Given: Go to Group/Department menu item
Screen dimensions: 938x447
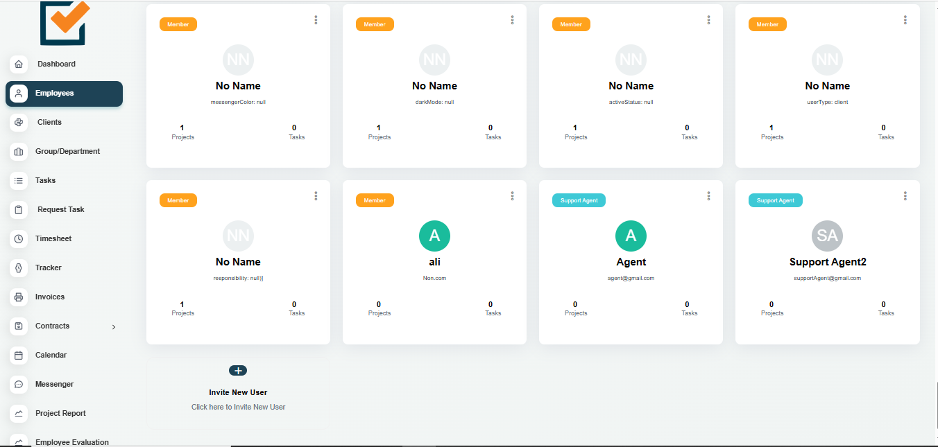Looking at the screenshot, I should [67, 151].
